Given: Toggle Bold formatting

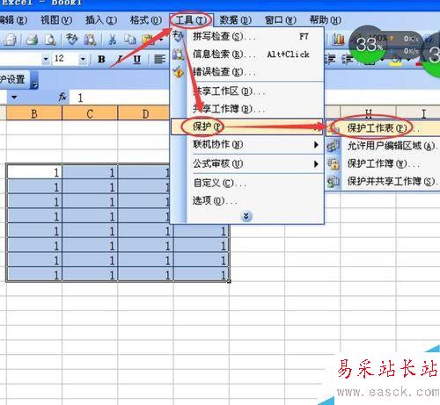Looking at the screenshot, I should coord(101,59).
